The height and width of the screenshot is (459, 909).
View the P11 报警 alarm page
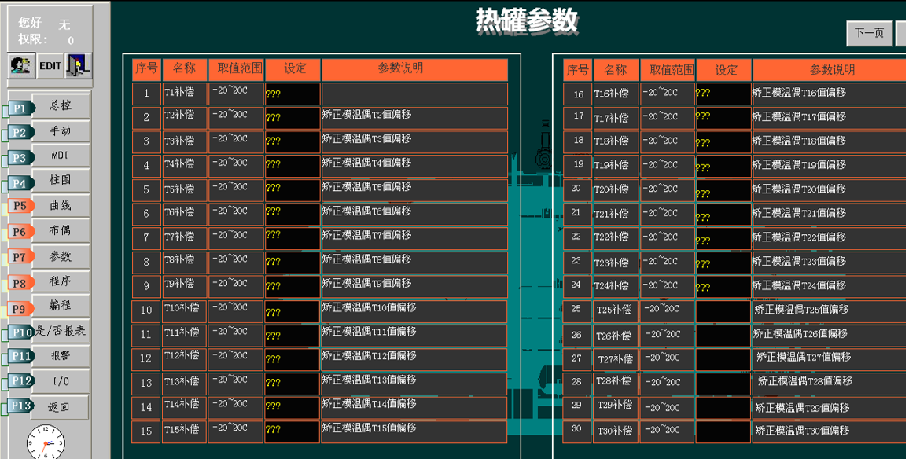pyautogui.click(x=59, y=357)
